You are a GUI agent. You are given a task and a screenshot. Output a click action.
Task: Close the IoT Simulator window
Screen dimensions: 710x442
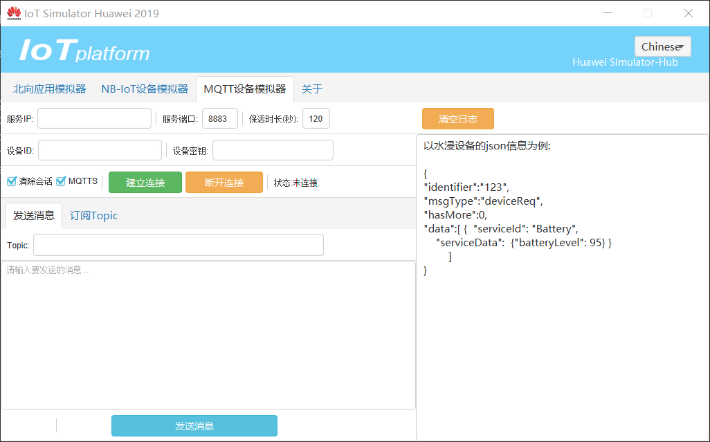point(689,13)
